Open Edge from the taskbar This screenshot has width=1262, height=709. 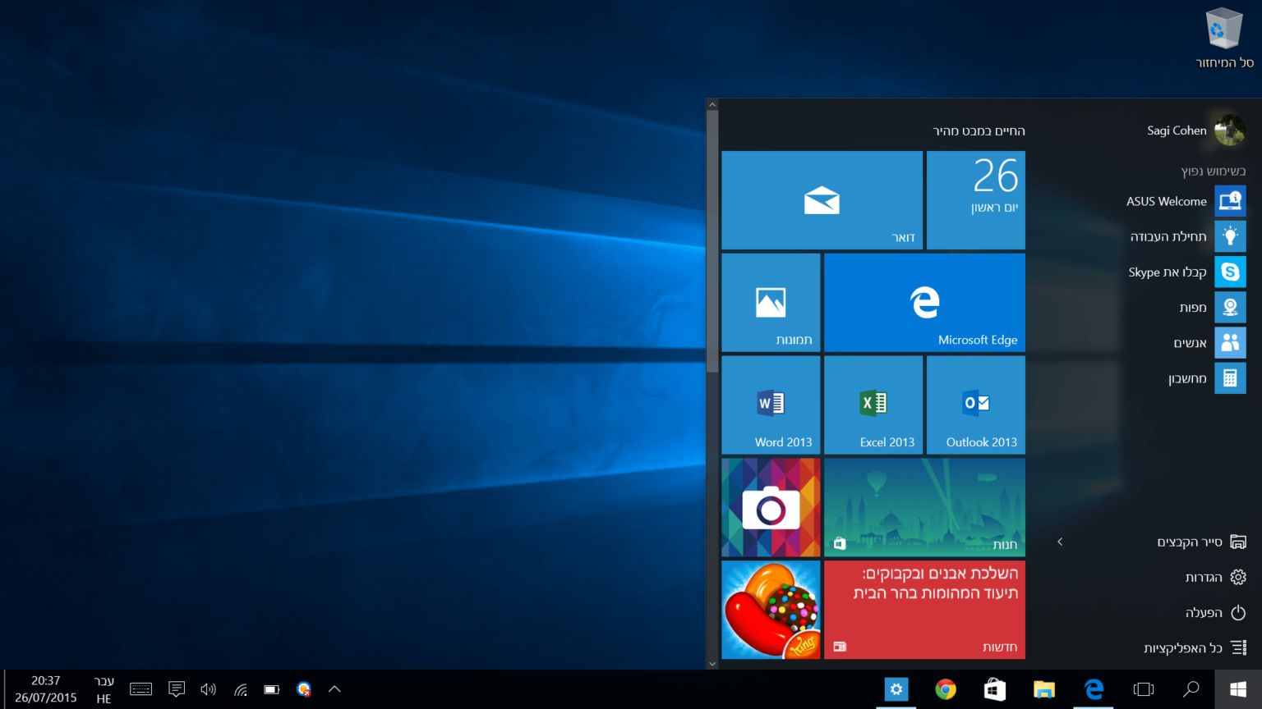point(1094,689)
